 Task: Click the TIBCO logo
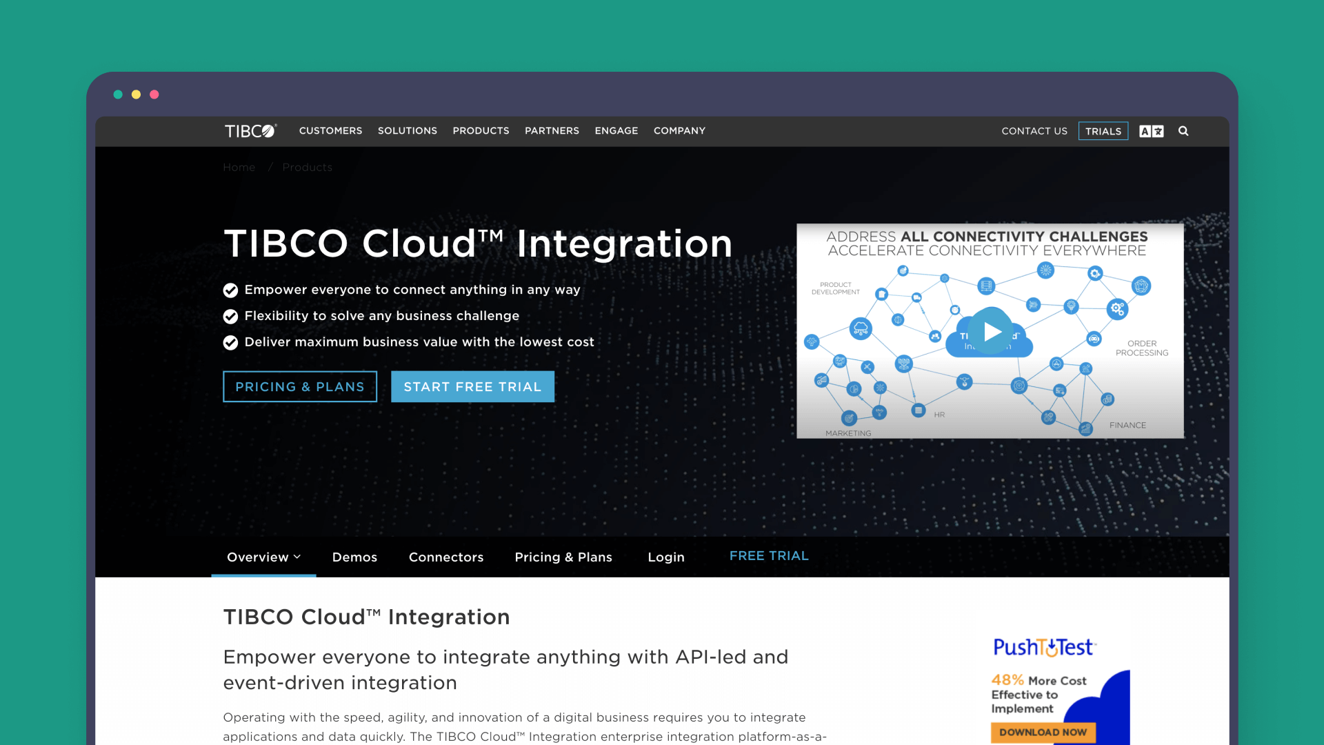250,130
